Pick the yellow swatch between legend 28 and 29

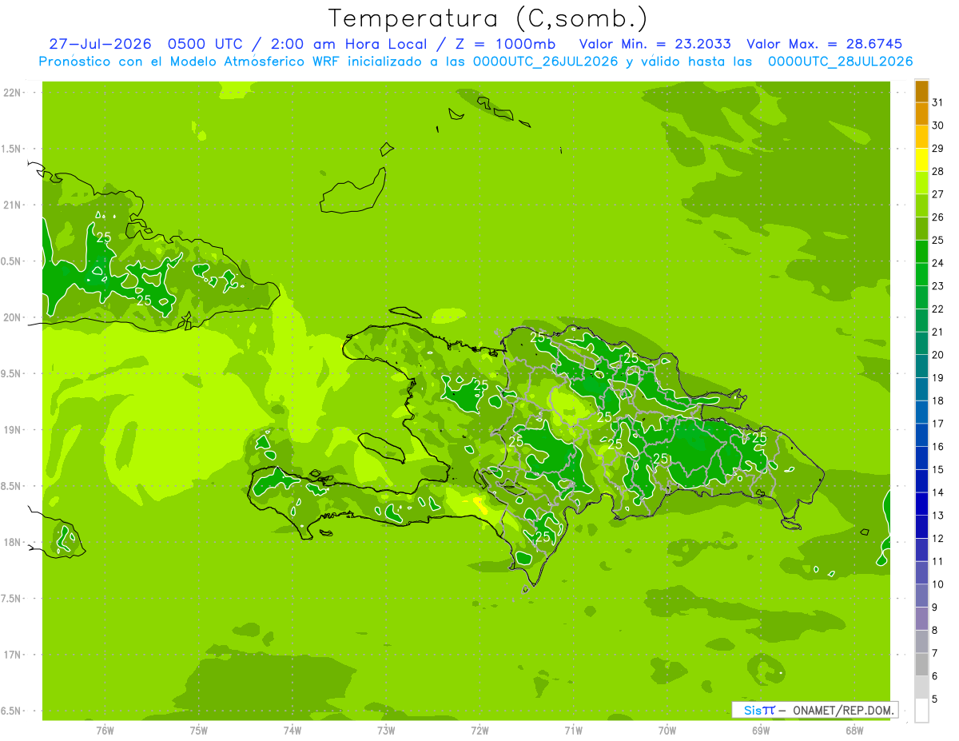click(x=922, y=160)
